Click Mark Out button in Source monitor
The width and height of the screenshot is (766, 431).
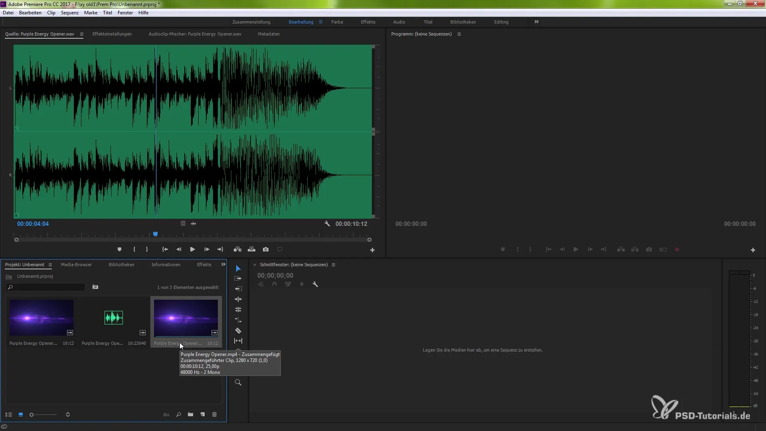pos(147,249)
